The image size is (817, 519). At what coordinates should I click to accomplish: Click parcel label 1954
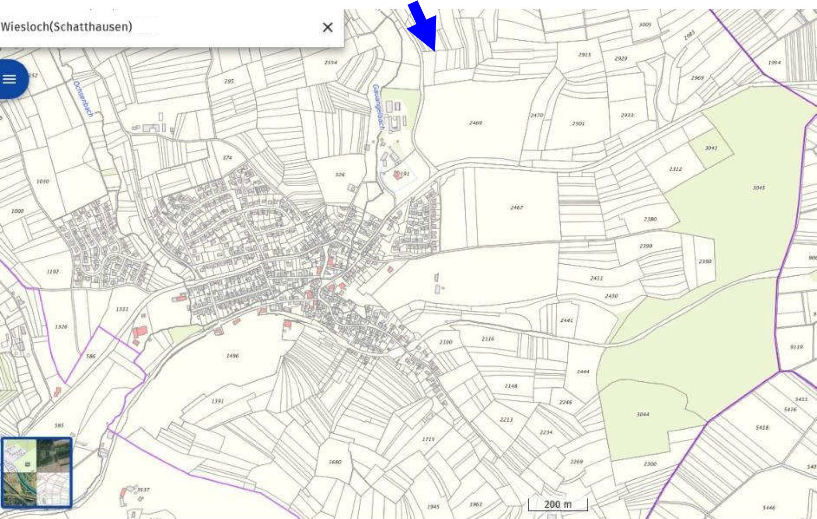[774, 63]
